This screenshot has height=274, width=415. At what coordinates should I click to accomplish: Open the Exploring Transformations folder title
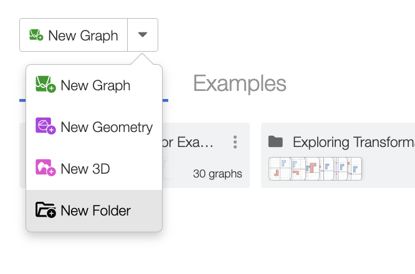[353, 142]
